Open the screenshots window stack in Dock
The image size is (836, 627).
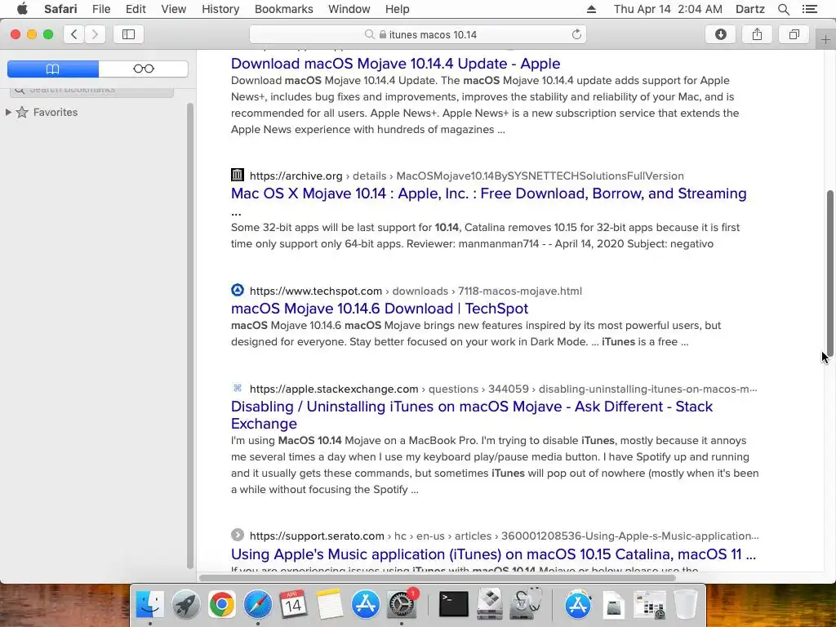(x=649, y=605)
